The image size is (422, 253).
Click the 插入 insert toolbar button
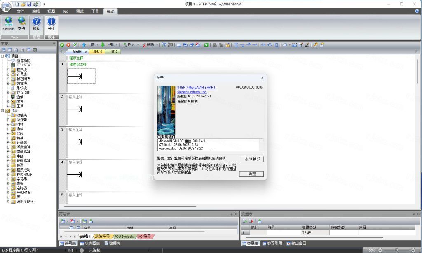(128, 45)
